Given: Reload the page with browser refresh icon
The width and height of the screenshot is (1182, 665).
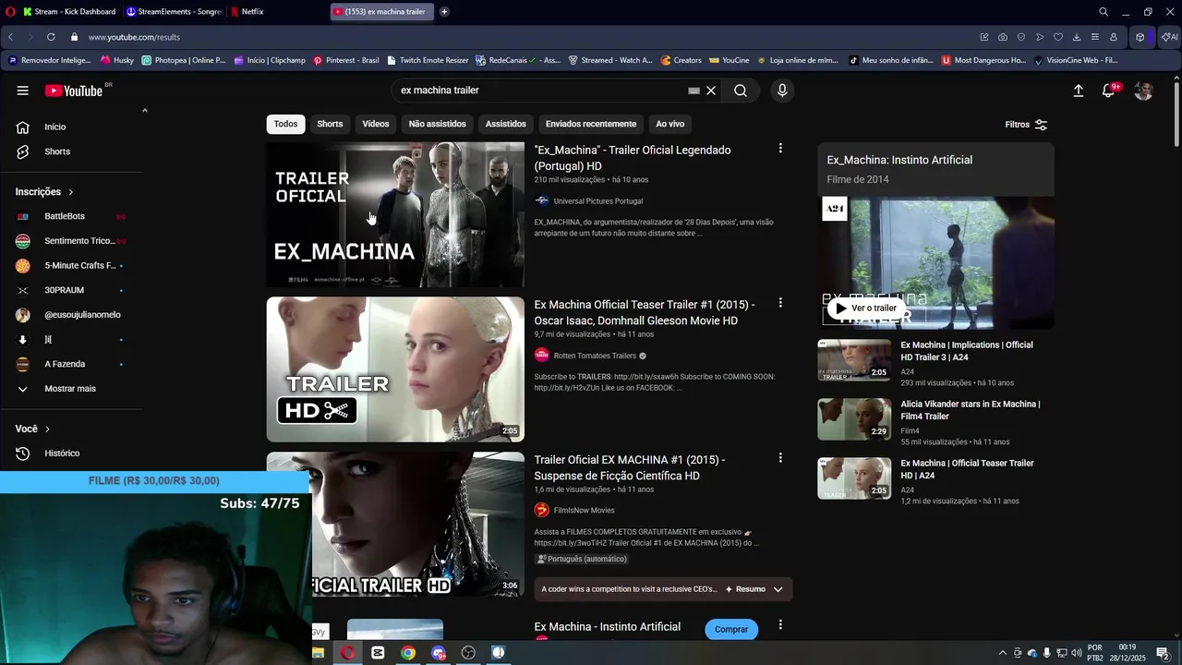Looking at the screenshot, I should click(x=51, y=37).
